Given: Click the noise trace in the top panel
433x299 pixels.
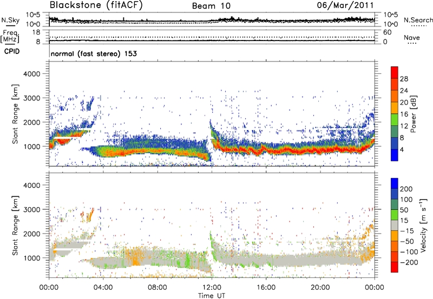Looking at the screenshot, I should pos(212,21).
